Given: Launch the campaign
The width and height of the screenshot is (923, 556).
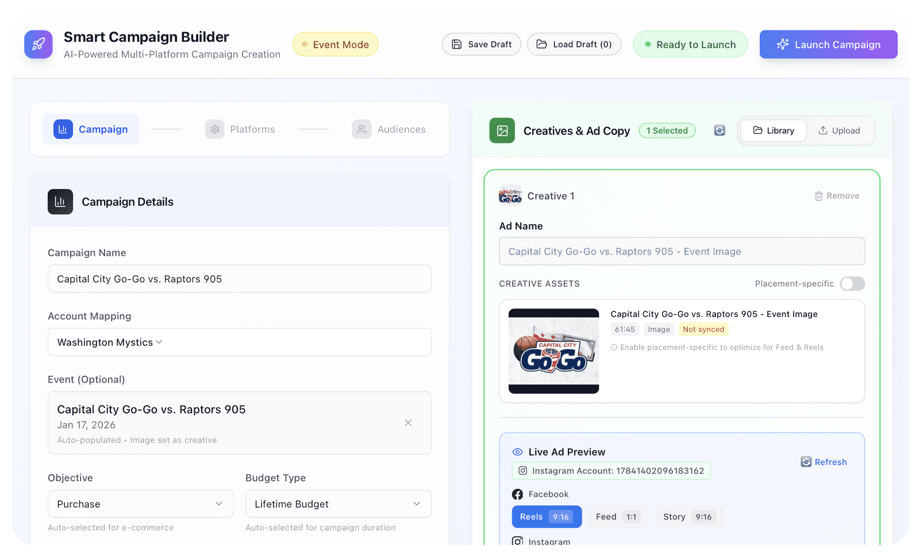Looking at the screenshot, I should tap(828, 44).
